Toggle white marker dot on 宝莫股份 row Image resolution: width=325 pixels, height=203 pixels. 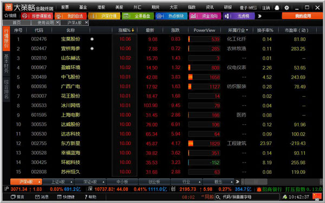[x=92, y=39]
